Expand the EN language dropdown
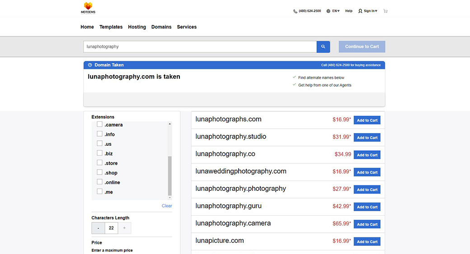Image resolution: width=470 pixels, height=254 pixels. [x=336, y=11]
